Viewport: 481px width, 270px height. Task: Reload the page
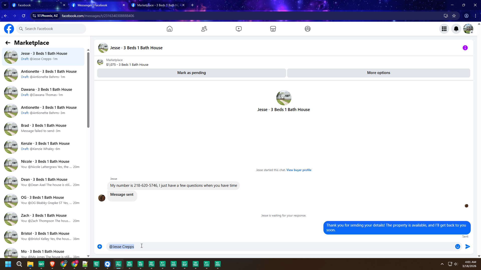pos(24,16)
